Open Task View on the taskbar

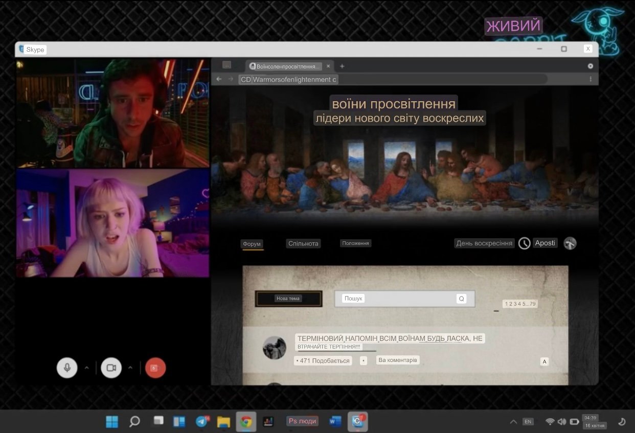(x=158, y=421)
